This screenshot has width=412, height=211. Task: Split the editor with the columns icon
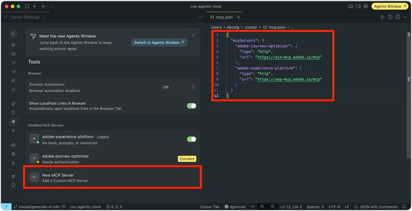pyautogui.click(x=398, y=17)
